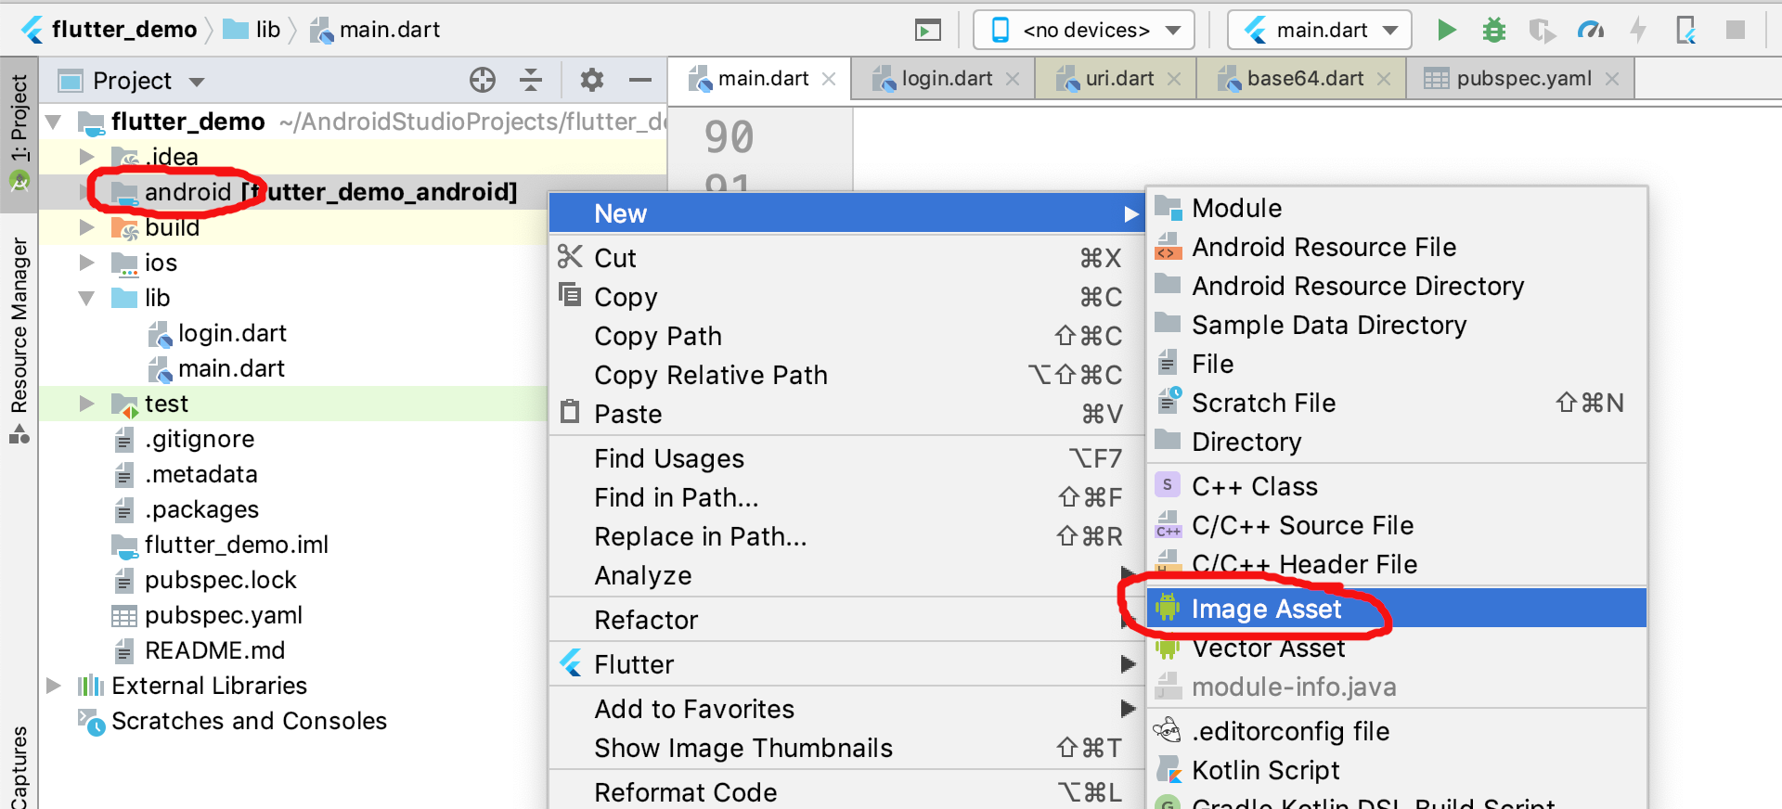
Task: Run the app with the green play button
Action: point(1446,30)
